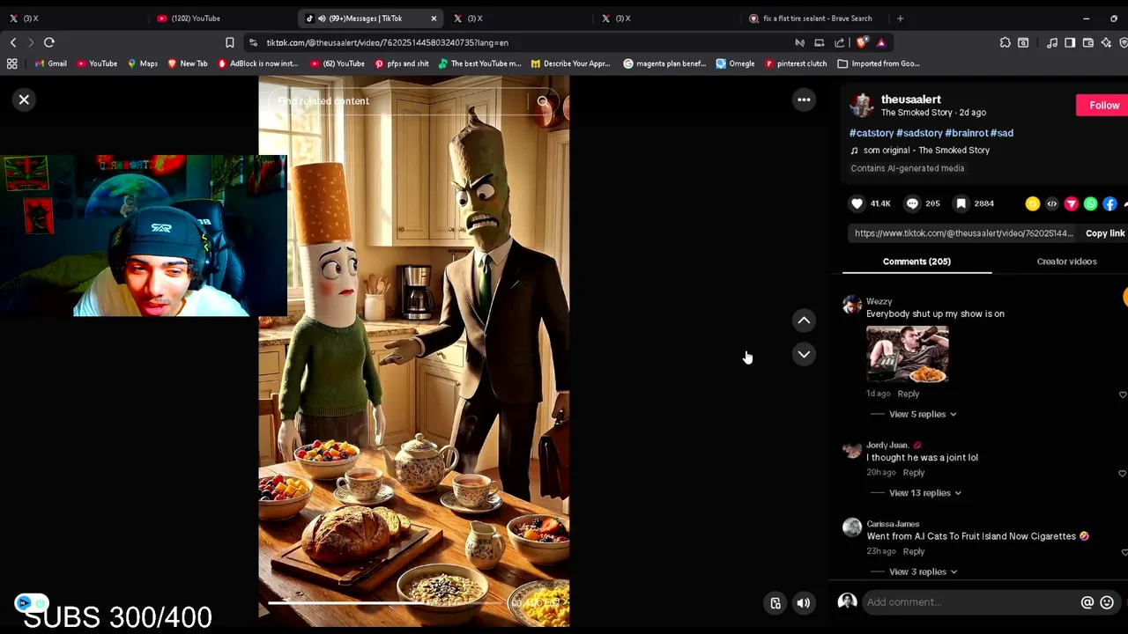This screenshot has height=634, width=1128.
Task: Send video to friends red icon
Action: (1072, 203)
